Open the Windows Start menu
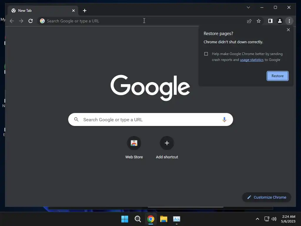301x226 pixels. (x=125, y=219)
